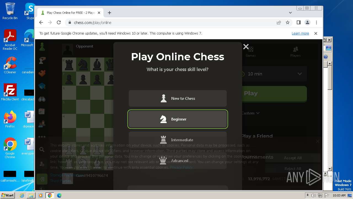Screen dimensions: 353x199
Task: Click the chess.com address bar
Action: tap(171, 23)
